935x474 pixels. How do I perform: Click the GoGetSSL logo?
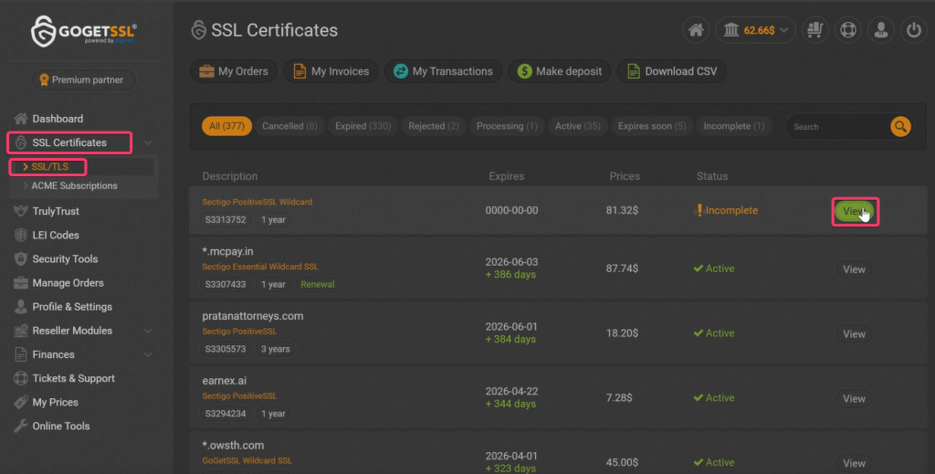83,30
